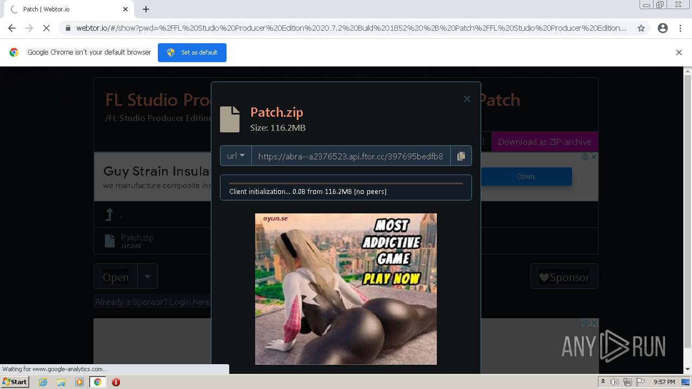The image size is (692, 389).
Task: Close the bottom advertisement banner
Action: pyautogui.click(x=594, y=323)
